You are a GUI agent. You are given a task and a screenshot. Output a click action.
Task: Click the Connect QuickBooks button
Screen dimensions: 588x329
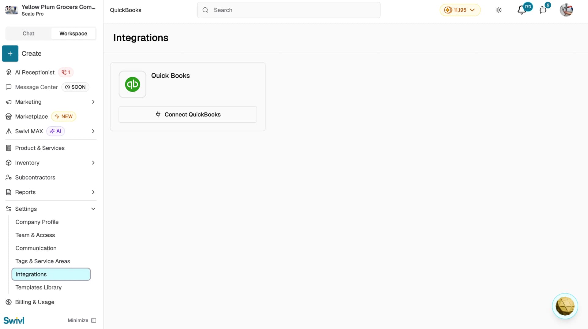click(x=188, y=114)
